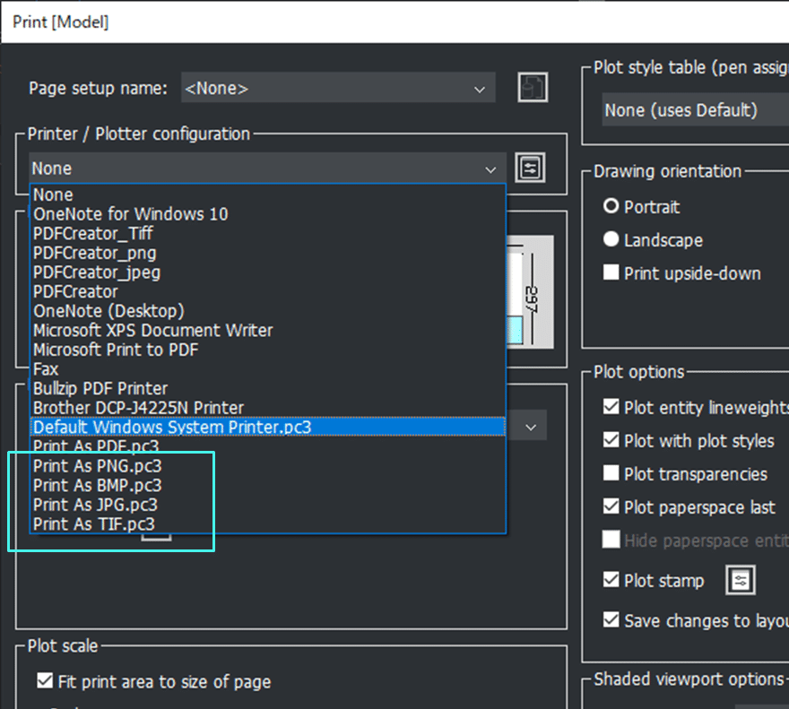Pick PDFCreator_png from the list

[268, 253]
